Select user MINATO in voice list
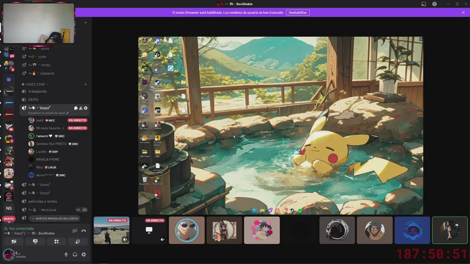Screen dimensions: 470x264 [58, 136]
